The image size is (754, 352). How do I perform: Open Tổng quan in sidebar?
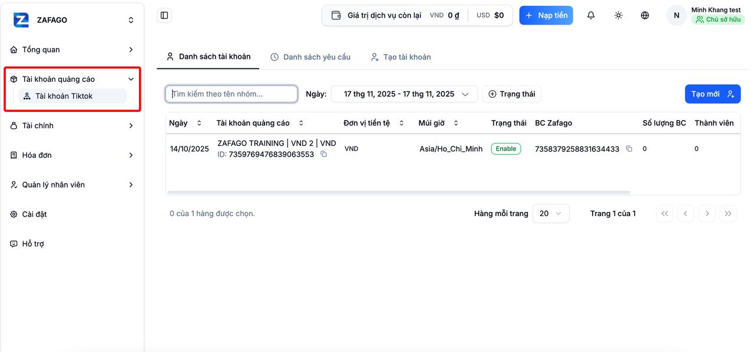[x=72, y=49]
